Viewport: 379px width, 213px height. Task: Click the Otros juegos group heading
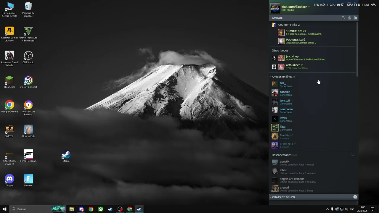point(280,51)
